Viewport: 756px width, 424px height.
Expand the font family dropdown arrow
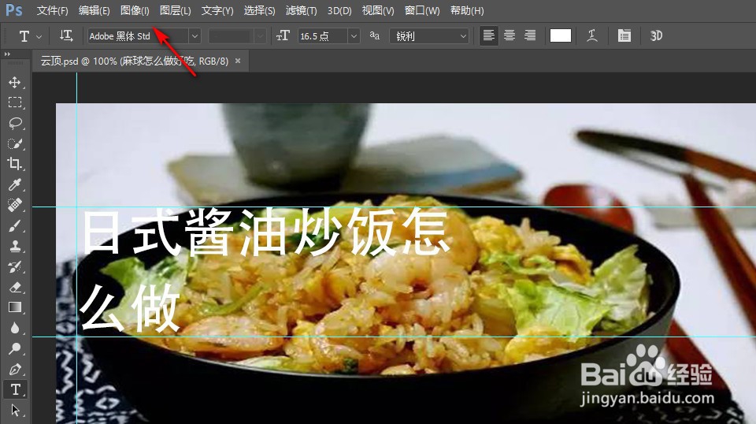pos(195,35)
